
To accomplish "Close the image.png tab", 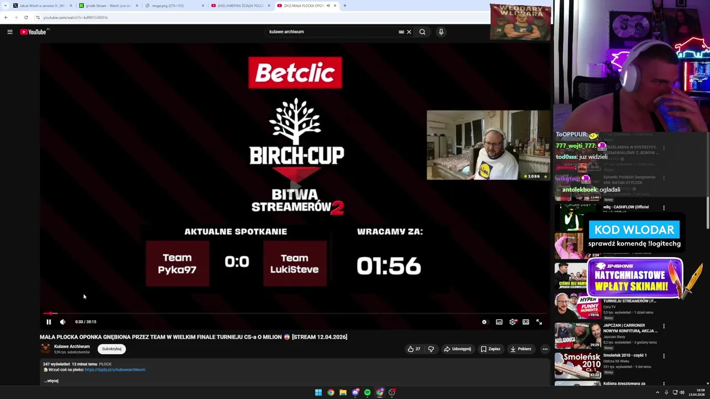I will tap(203, 6).
